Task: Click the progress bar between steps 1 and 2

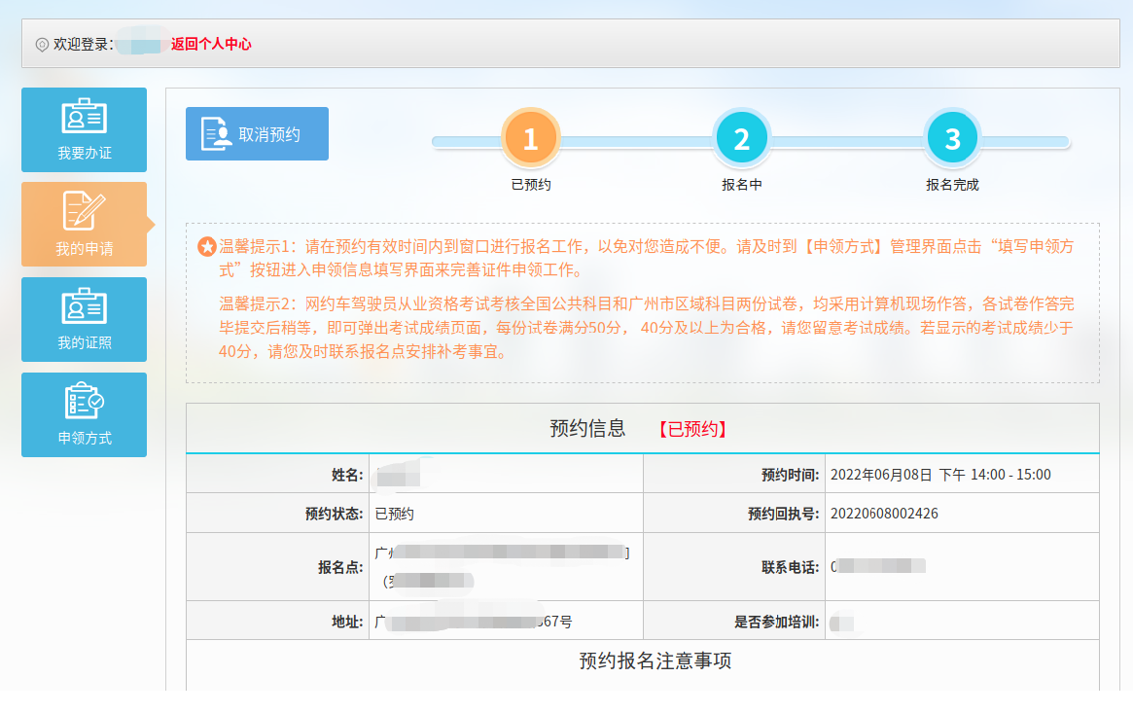Action: 636,142
